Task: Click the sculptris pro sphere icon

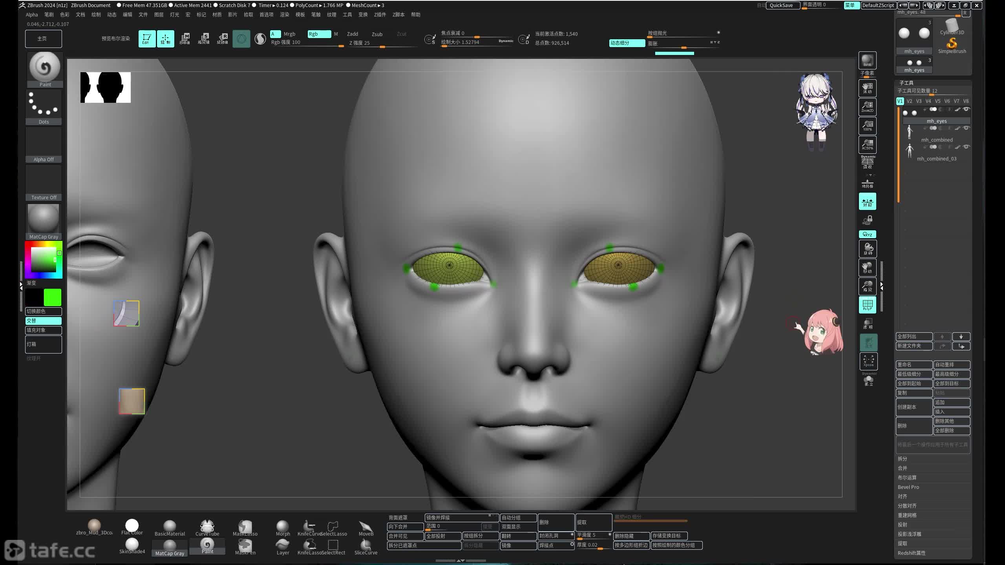Action: [x=260, y=38]
